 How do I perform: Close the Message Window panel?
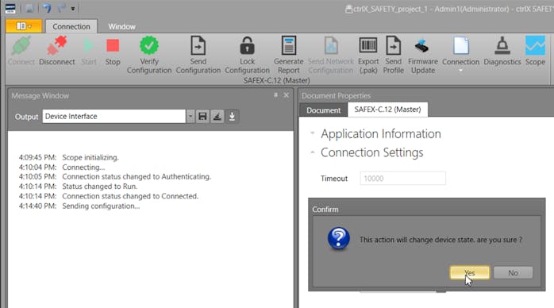click(x=287, y=95)
